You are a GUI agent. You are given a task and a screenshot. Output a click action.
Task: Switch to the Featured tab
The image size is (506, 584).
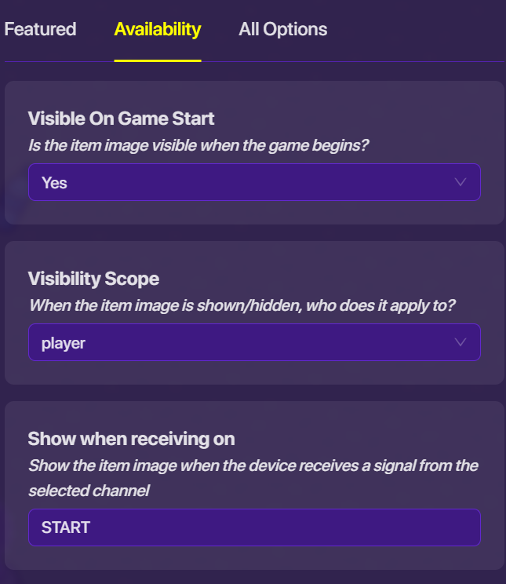coord(40,30)
